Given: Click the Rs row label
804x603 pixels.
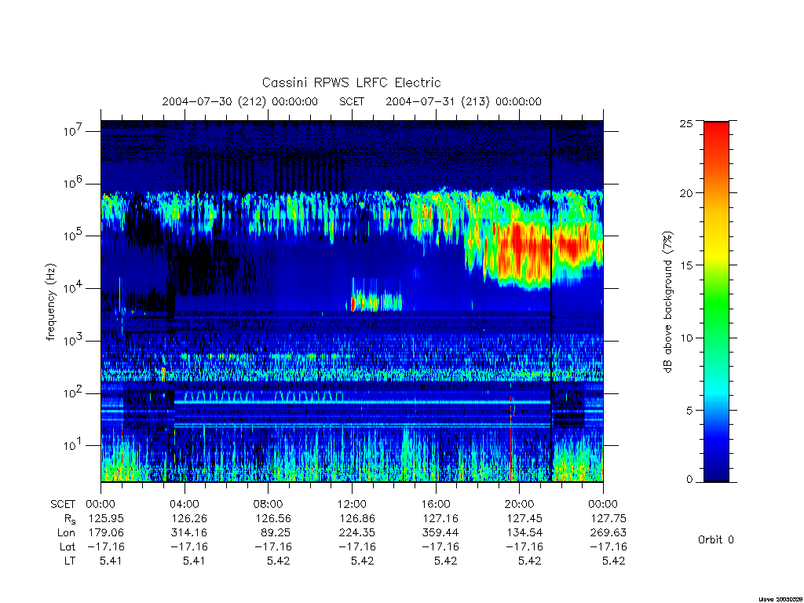Looking at the screenshot, I should tap(70, 519).
